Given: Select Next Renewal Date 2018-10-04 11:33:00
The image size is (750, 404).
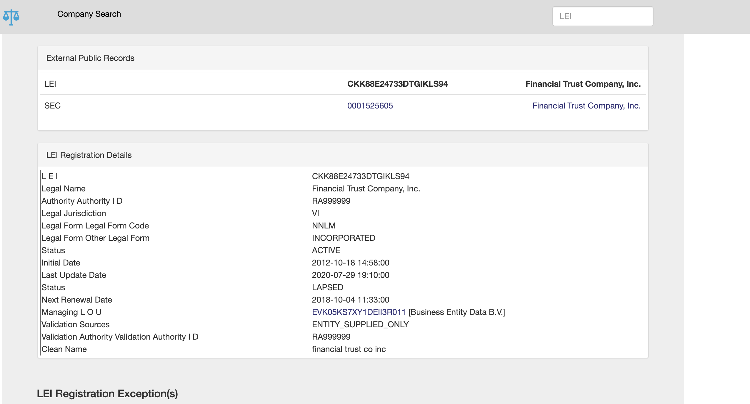Looking at the screenshot, I should pos(351,300).
